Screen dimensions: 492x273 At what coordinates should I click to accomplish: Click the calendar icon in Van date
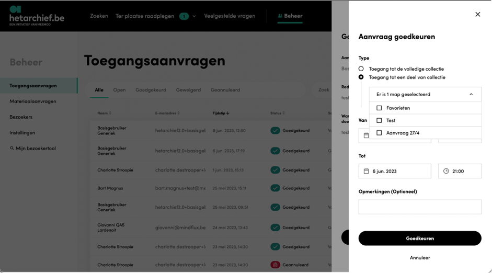click(x=366, y=135)
